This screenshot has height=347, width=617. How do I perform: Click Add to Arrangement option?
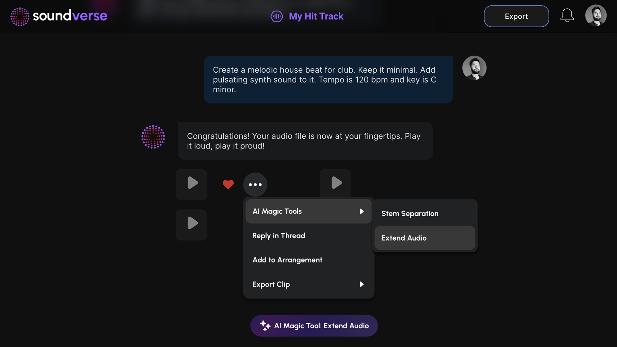[x=287, y=259]
